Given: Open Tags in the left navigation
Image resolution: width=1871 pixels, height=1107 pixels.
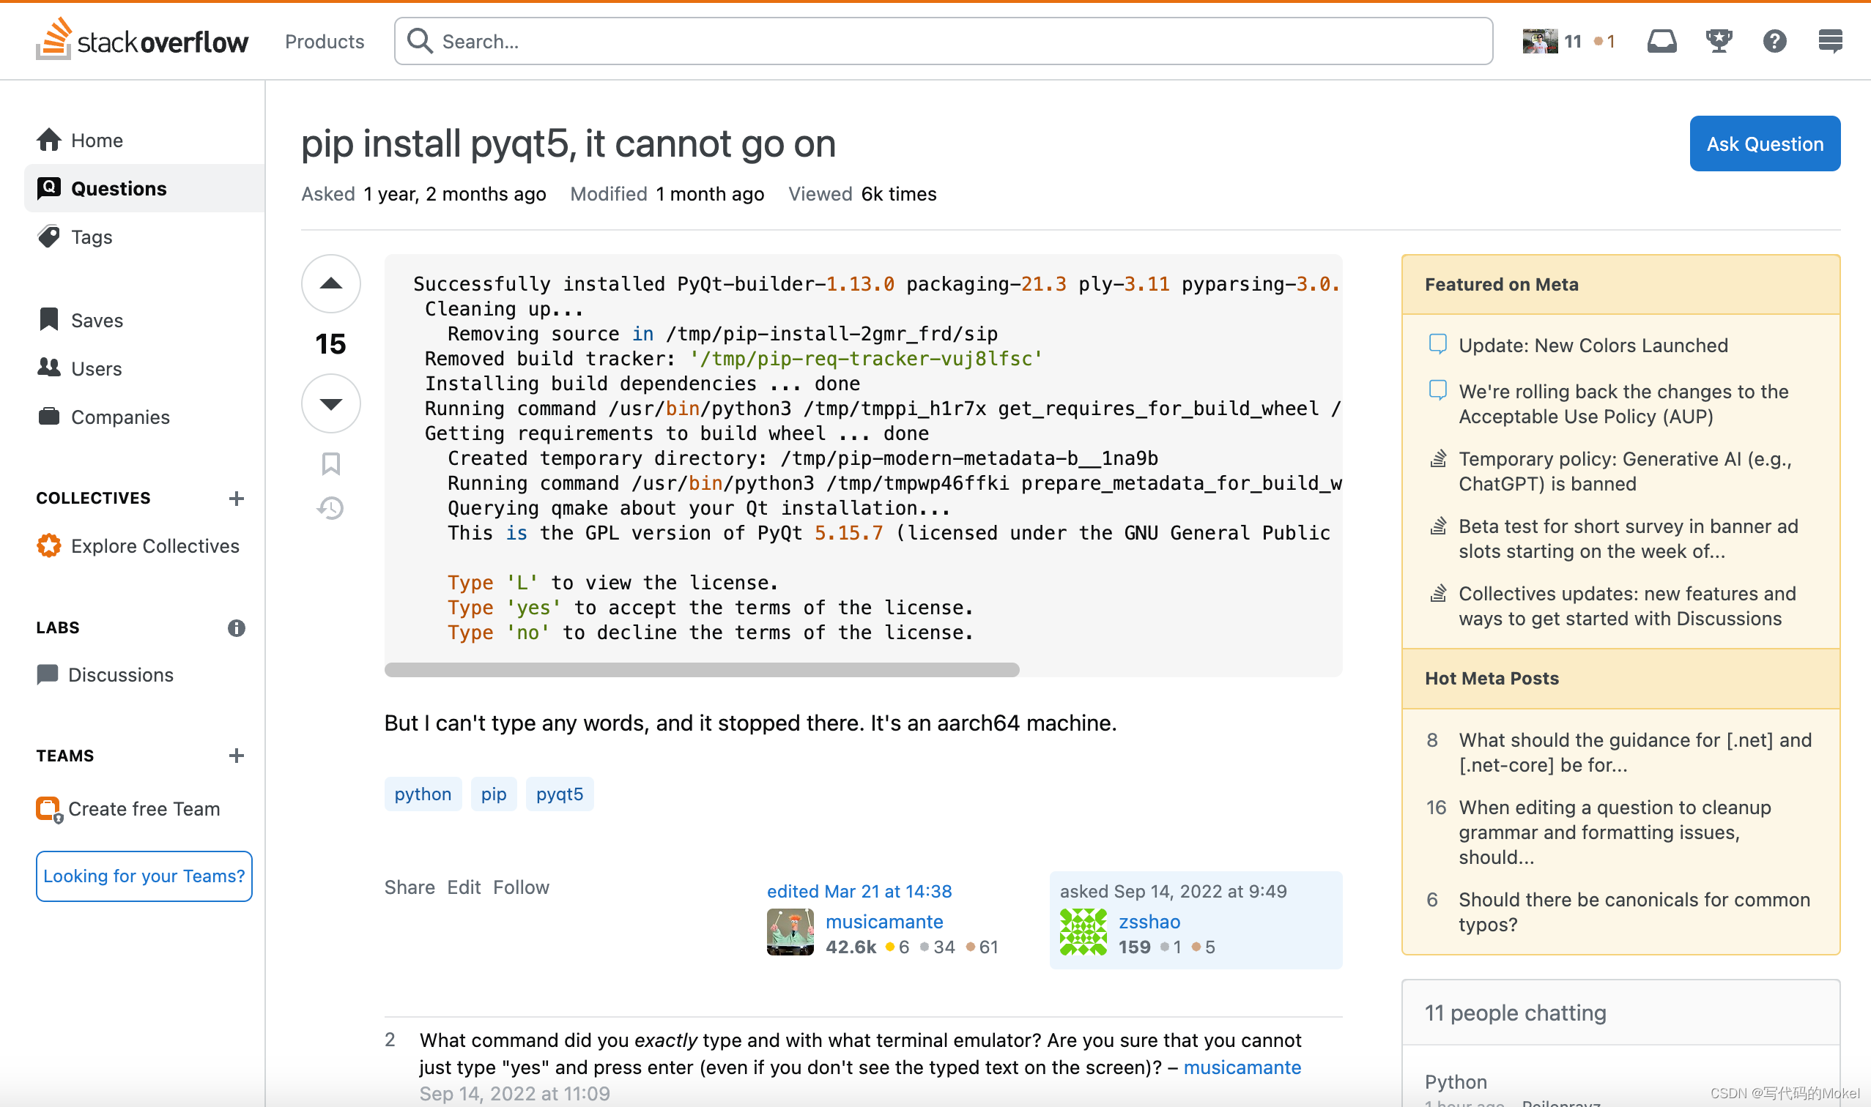Looking at the screenshot, I should click(x=91, y=236).
